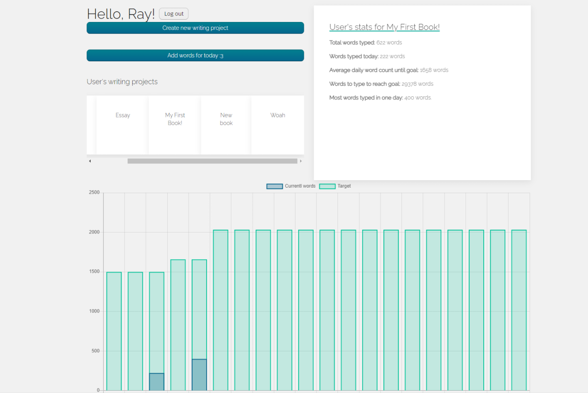Click the projects horizontal scrollbar thumb

(212, 161)
